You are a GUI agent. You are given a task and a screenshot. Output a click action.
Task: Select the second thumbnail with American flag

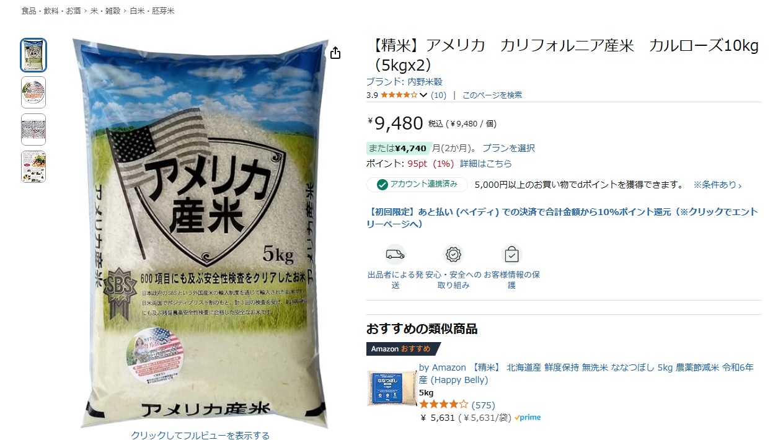click(33, 92)
